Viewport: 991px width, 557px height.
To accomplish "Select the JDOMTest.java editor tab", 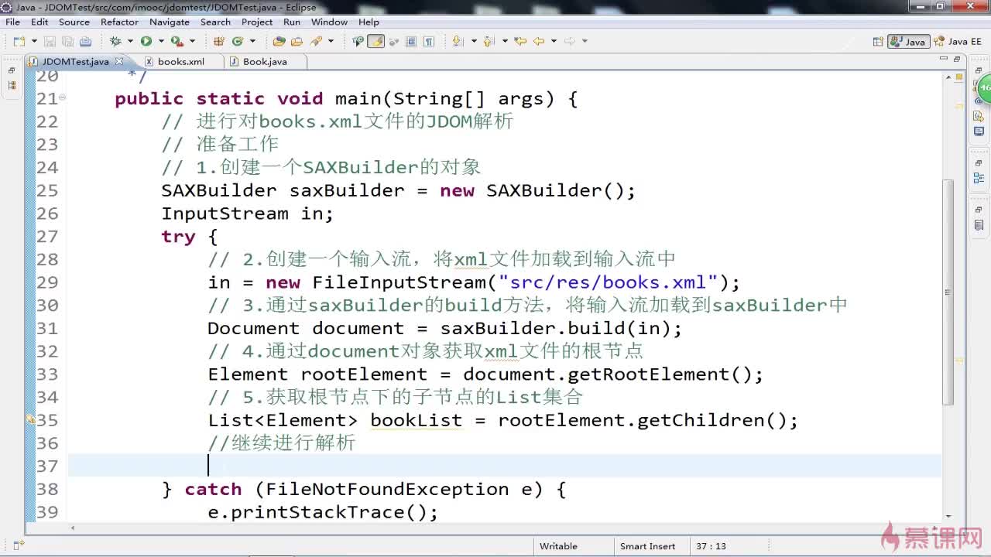I will click(74, 61).
